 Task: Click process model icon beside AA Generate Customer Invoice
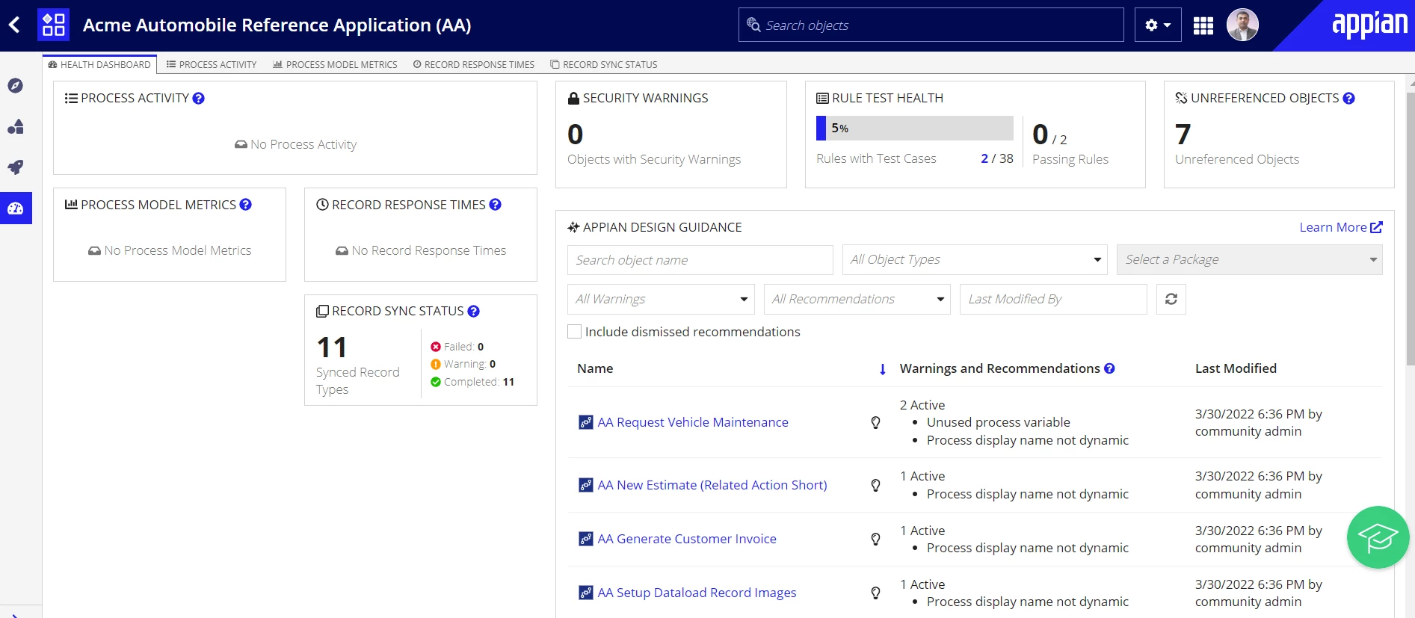click(x=586, y=539)
